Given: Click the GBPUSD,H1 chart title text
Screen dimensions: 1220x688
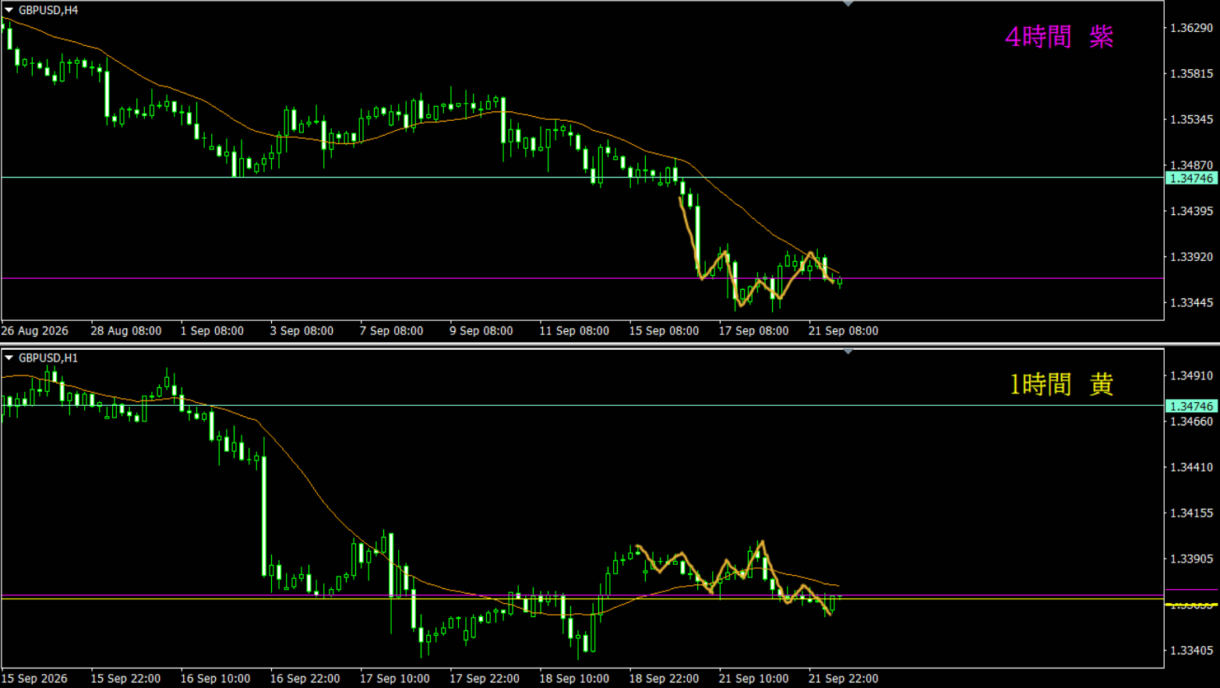Looking at the screenshot, I should tap(48, 358).
